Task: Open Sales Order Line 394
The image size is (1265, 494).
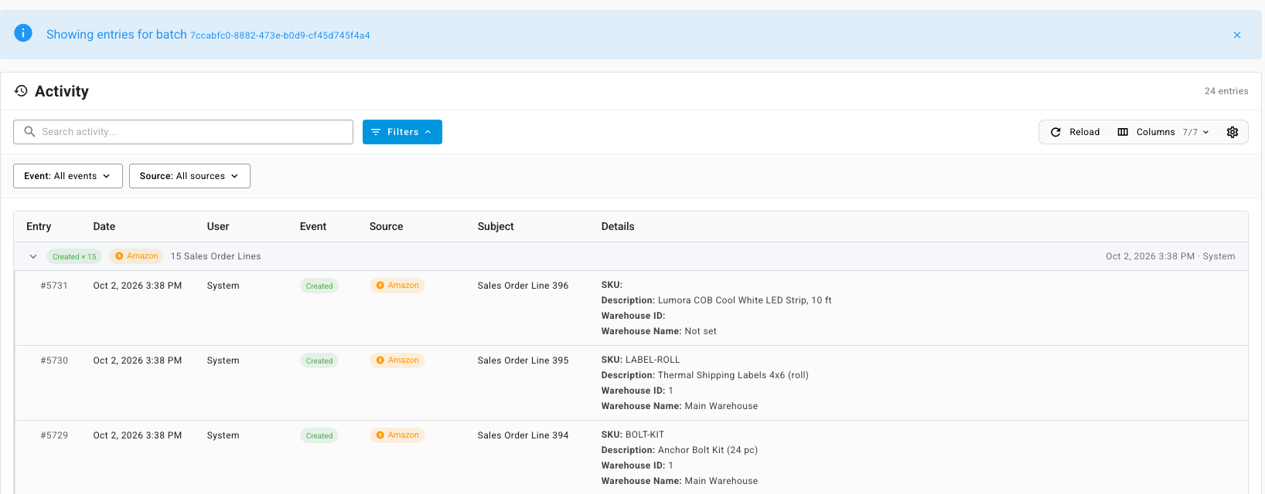Action: coord(523,435)
